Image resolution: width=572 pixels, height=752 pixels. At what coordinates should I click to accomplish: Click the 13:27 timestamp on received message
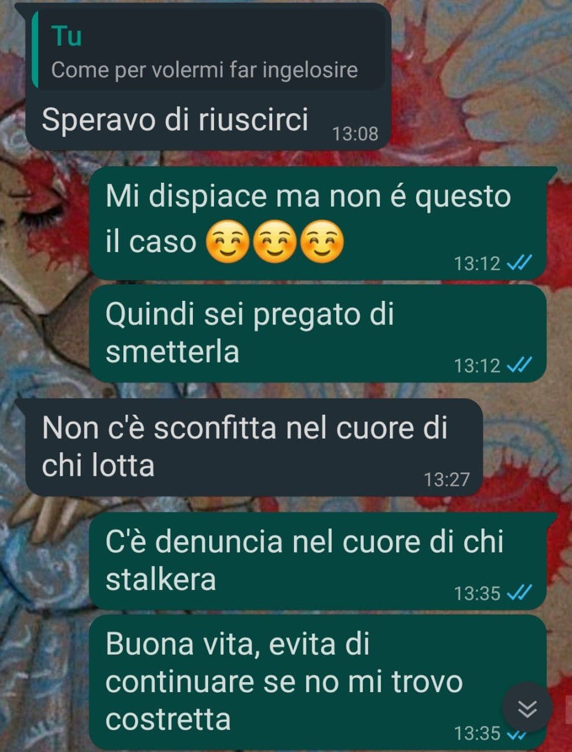[447, 479]
